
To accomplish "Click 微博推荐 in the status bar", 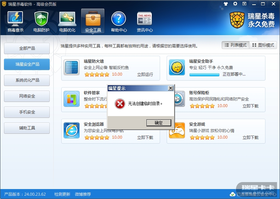I will click(83, 194).
